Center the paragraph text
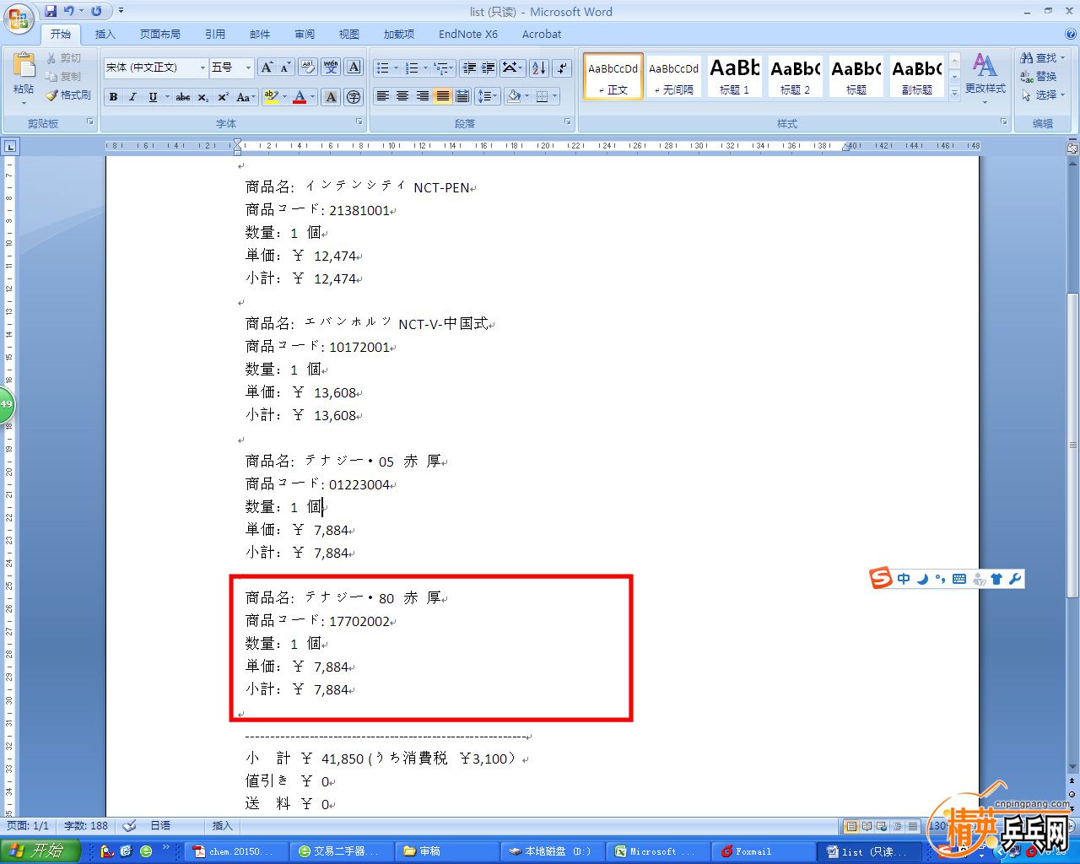 click(x=402, y=97)
